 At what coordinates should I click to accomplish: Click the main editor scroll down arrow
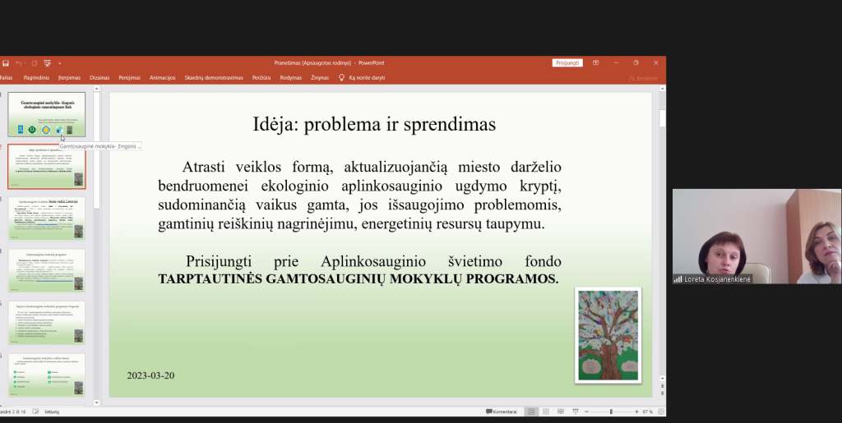tap(662, 379)
